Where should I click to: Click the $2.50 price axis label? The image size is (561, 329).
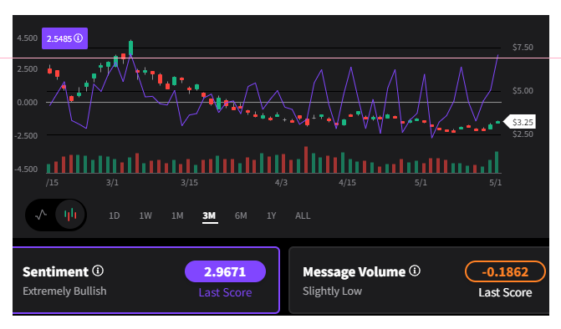pyautogui.click(x=523, y=134)
